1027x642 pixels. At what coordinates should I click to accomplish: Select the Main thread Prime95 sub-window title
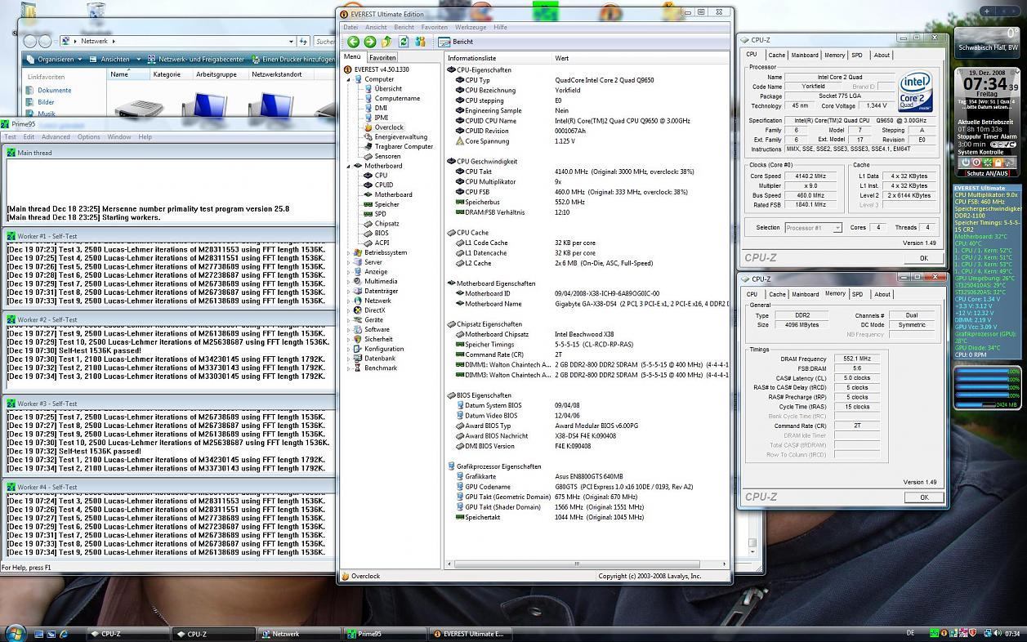pyautogui.click(x=35, y=153)
